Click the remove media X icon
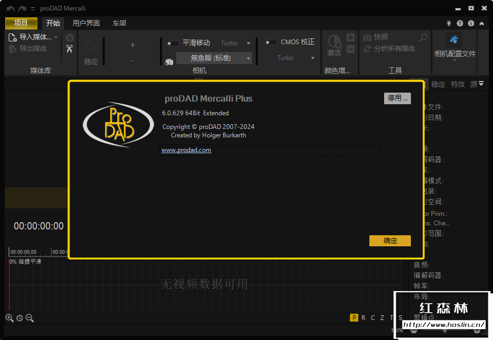The width and height of the screenshot is (493, 340). [70, 38]
